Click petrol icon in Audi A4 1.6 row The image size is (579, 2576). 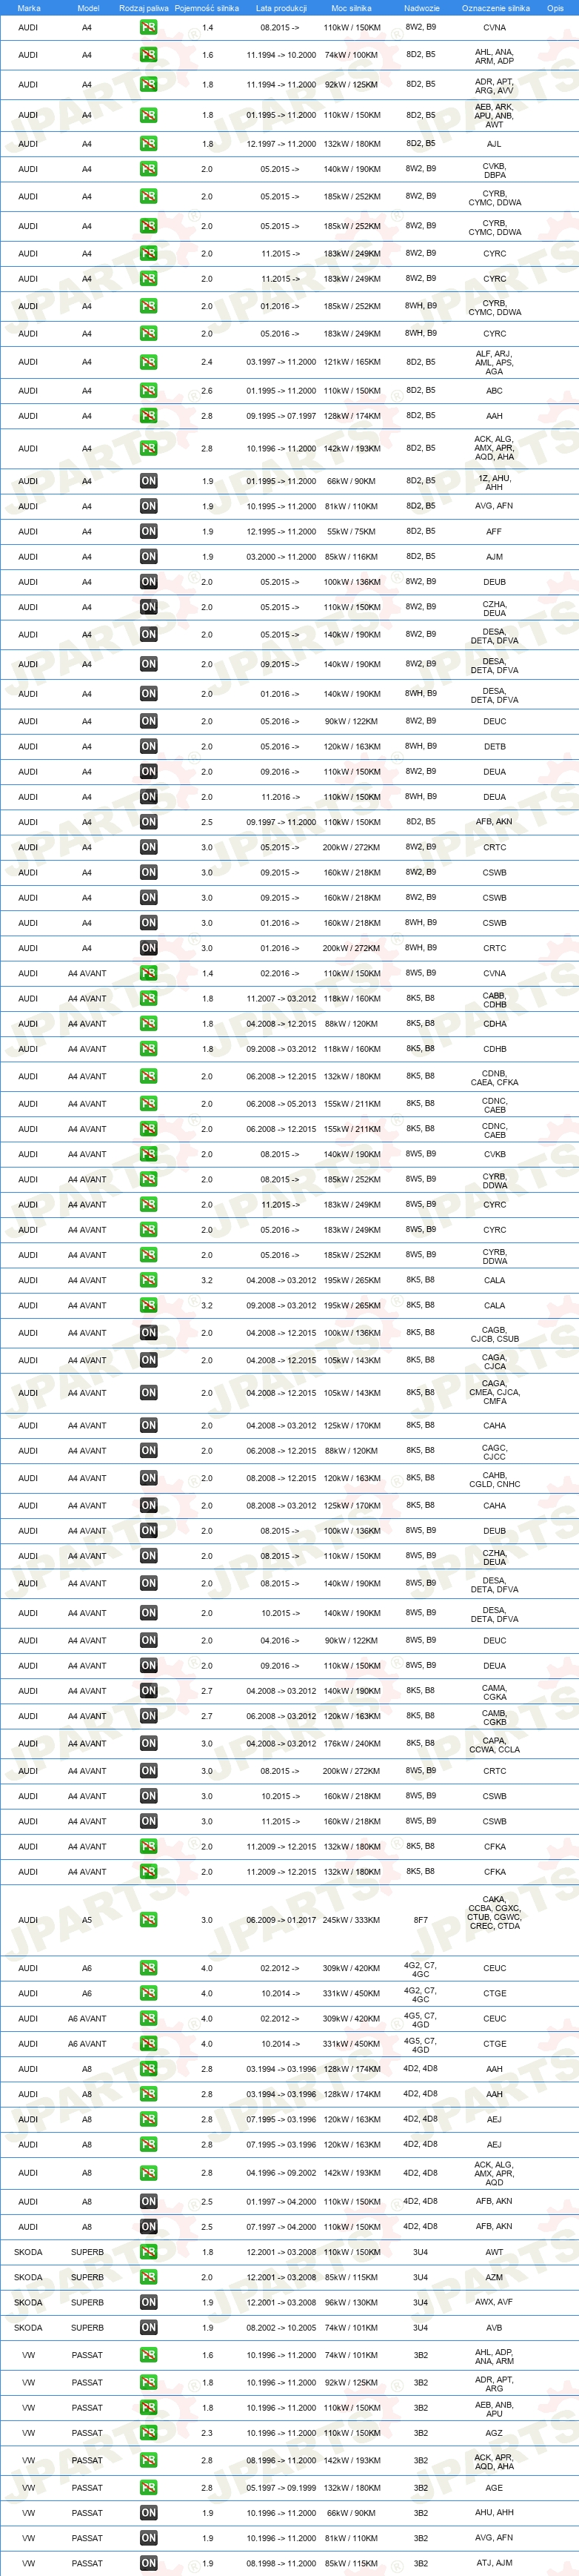tap(148, 55)
